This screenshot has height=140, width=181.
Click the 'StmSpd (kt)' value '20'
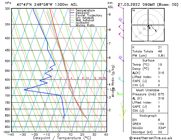pyautogui.click(x=160, y=132)
